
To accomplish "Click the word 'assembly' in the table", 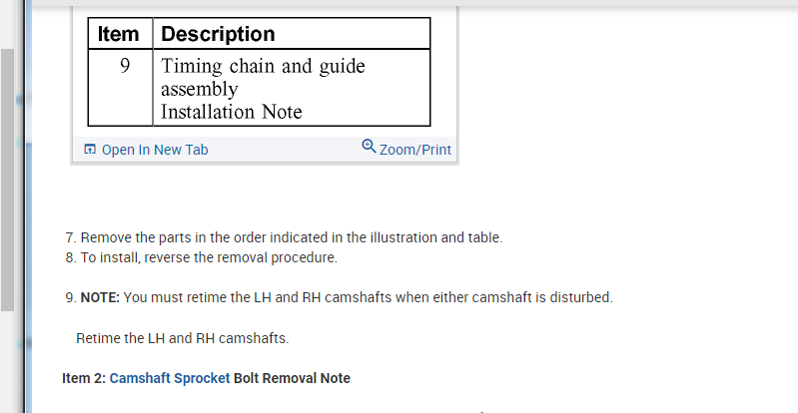I will click(200, 90).
